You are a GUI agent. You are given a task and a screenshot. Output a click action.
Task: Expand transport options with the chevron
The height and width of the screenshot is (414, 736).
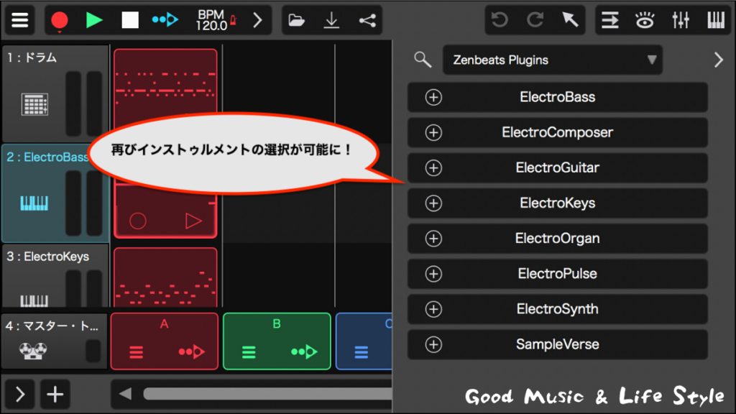(257, 20)
